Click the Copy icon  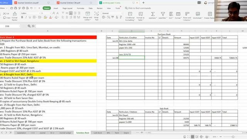click(4, 17)
